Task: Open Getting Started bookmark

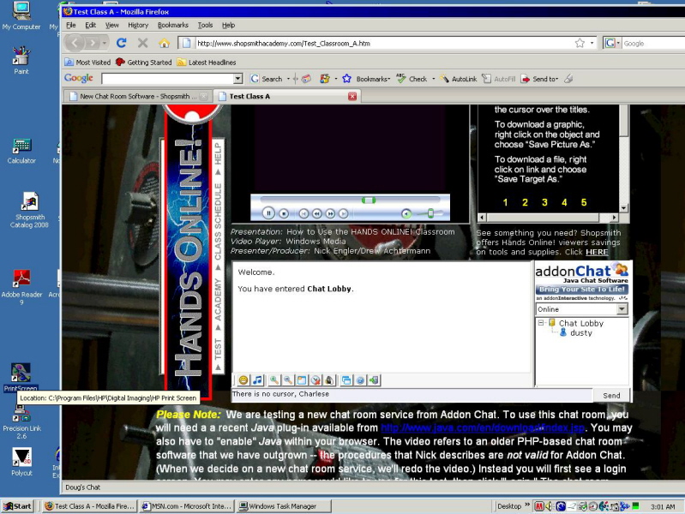Action: 144,62
